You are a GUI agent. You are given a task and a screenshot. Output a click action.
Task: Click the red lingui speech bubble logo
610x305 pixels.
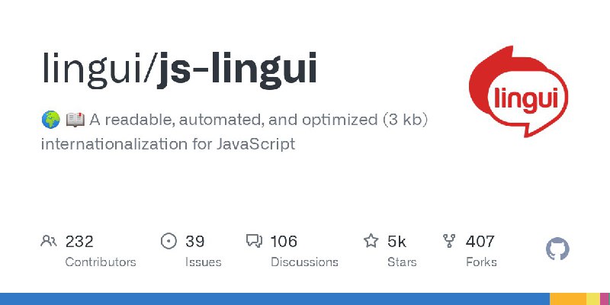[518, 91]
